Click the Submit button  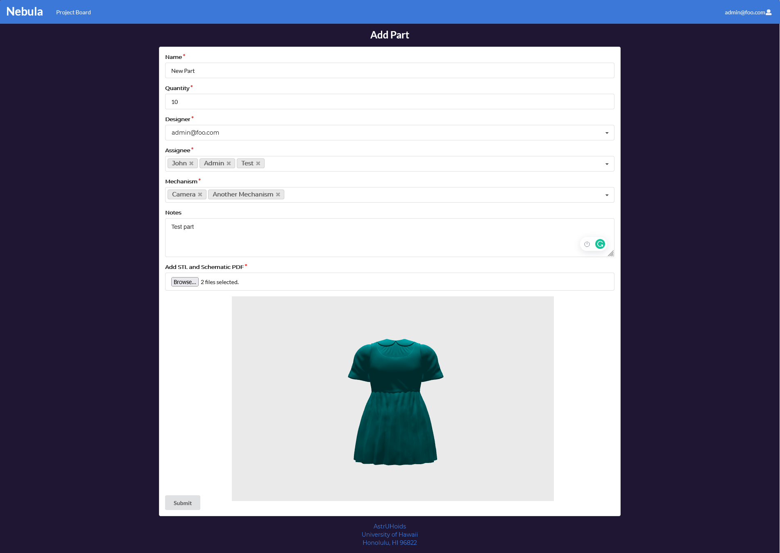coord(183,503)
